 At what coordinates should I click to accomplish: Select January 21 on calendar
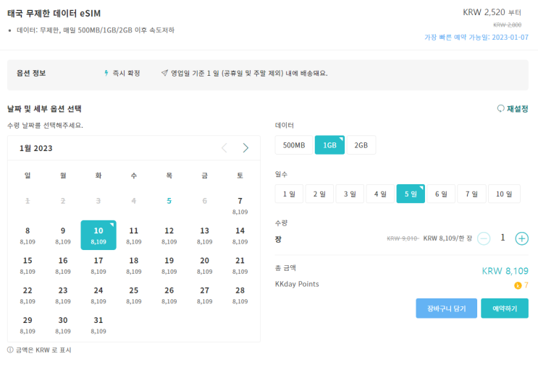240,265
